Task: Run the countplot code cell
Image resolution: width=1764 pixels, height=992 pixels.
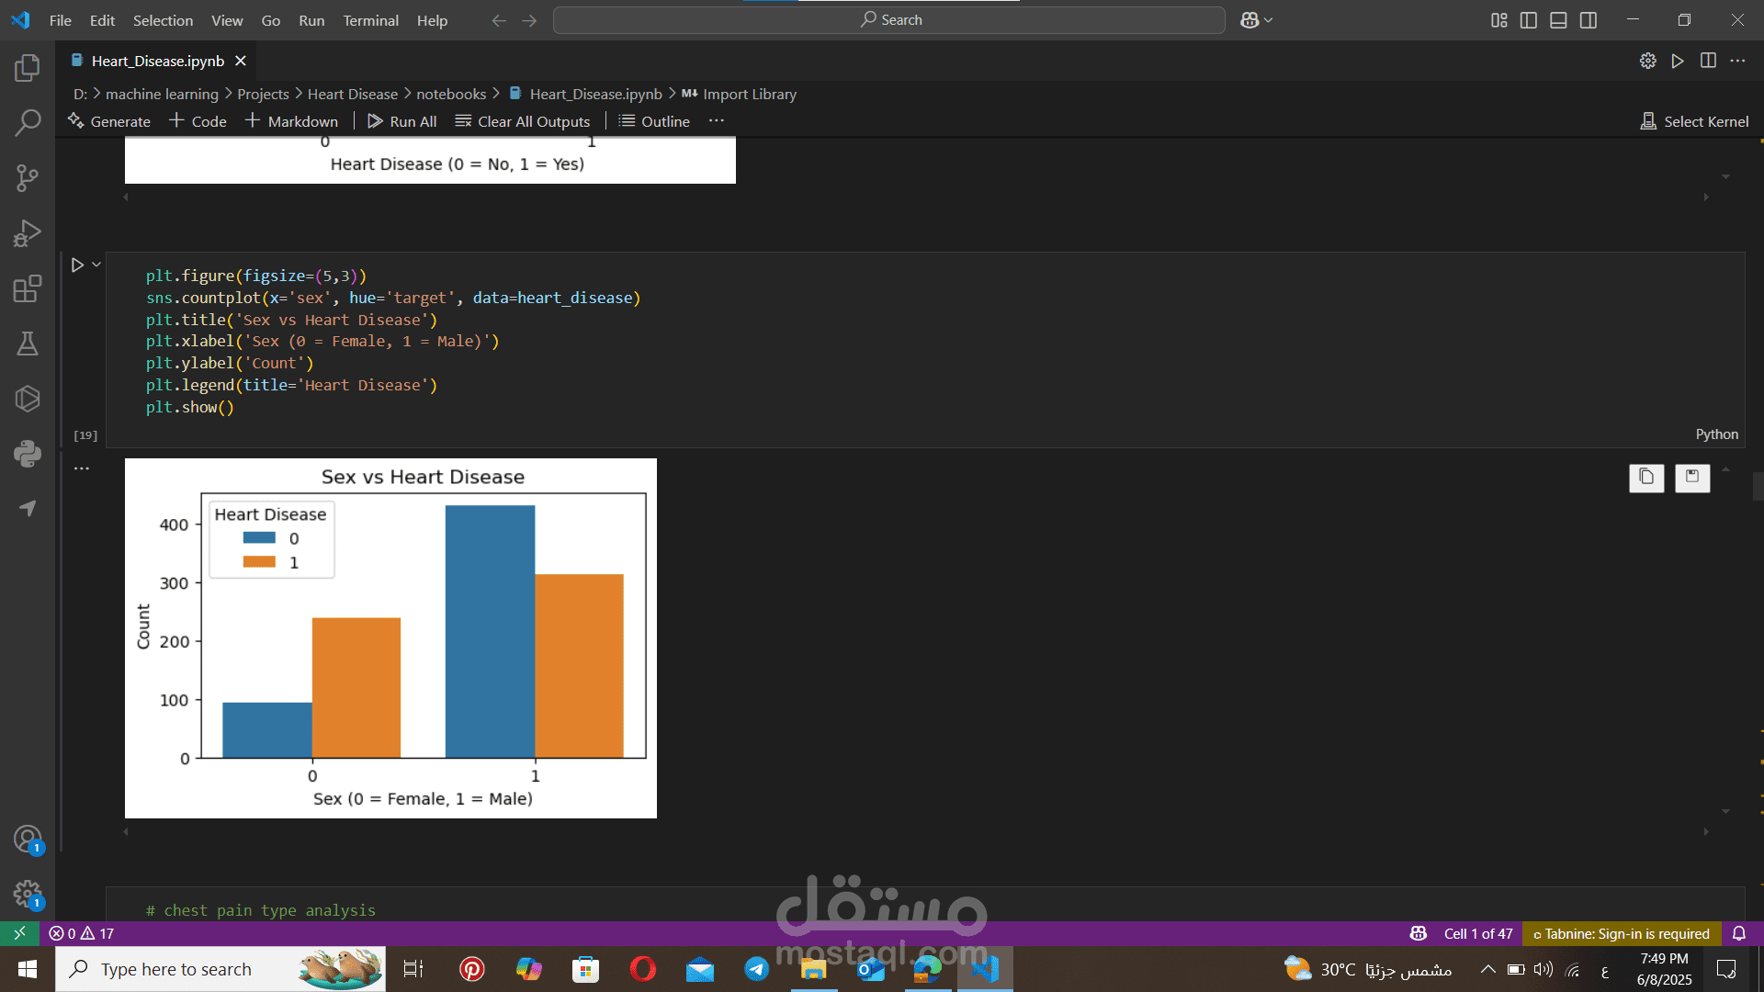Action: 78,265
